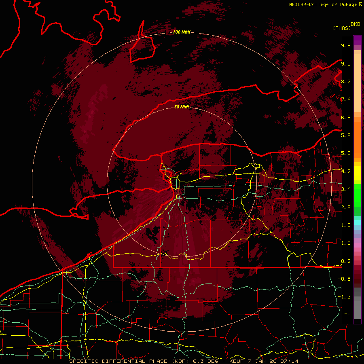Click the 1.8 legend value
The height and width of the screenshot is (364, 364).
pyautogui.click(x=346, y=225)
